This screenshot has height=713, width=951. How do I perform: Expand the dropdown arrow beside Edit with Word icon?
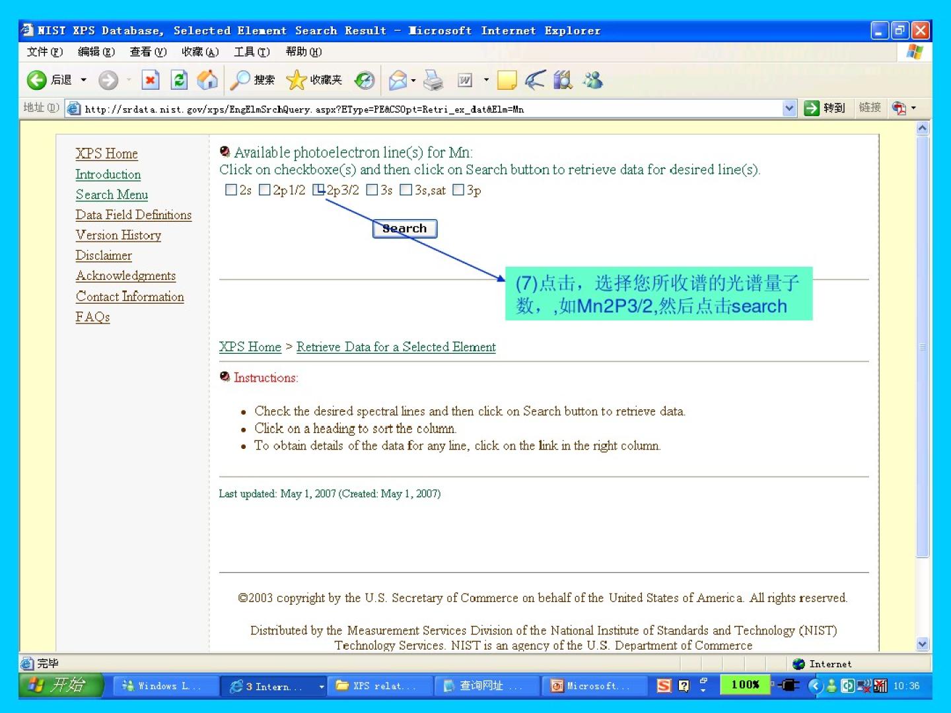[x=486, y=81]
